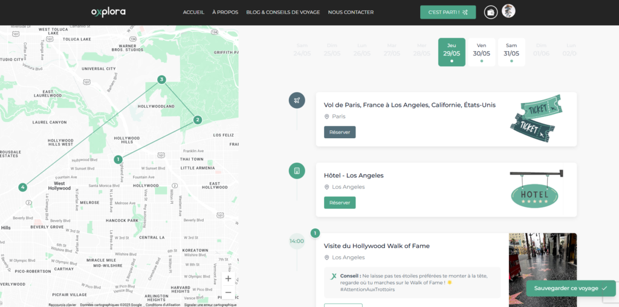Click the BEVERLY GROVE map label
This screenshot has width=619, height=307.
point(47,227)
